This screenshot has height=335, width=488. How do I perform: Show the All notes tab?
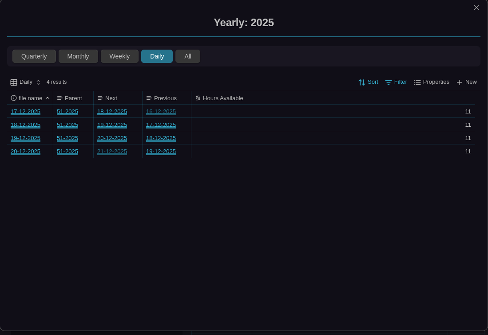pos(188,56)
